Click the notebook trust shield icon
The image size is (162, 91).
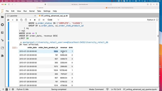[107, 89]
